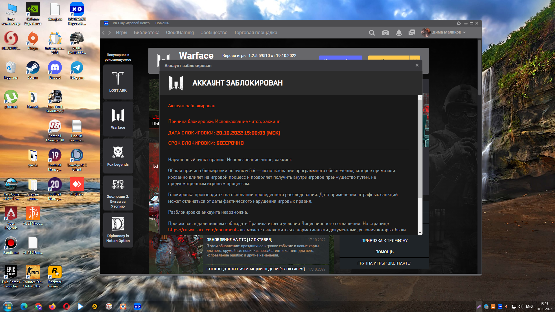Select the data.json file icon

point(55,12)
